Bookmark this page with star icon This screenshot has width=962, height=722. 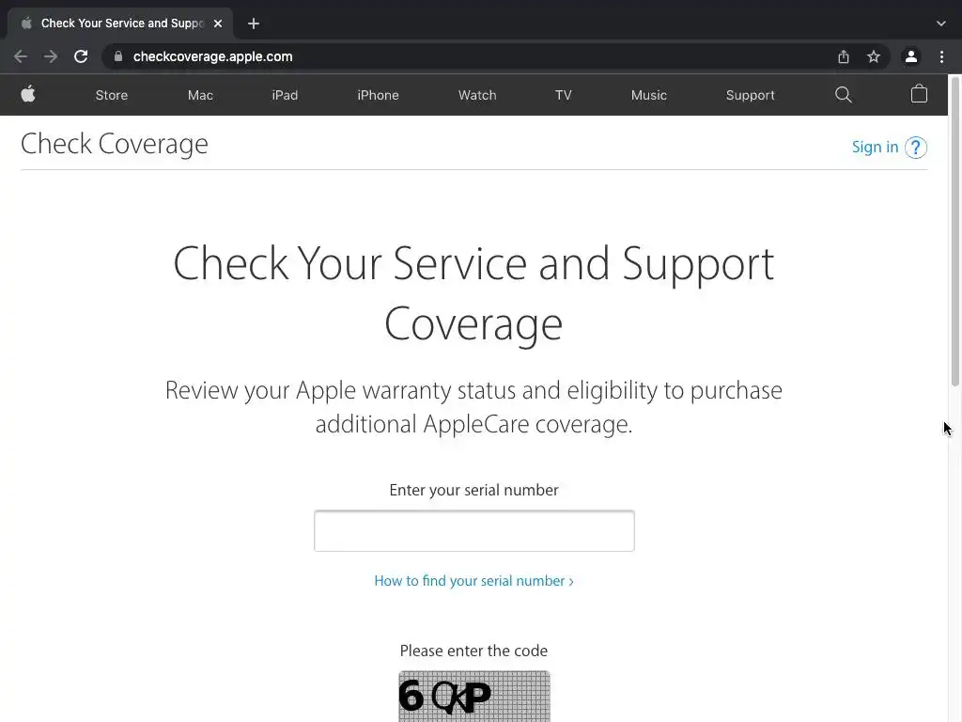tap(874, 56)
